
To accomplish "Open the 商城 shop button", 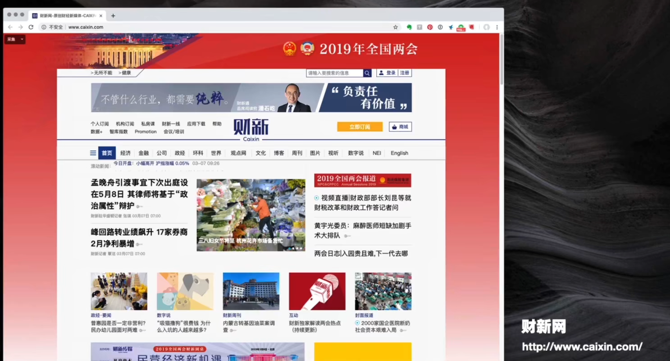I will [400, 127].
